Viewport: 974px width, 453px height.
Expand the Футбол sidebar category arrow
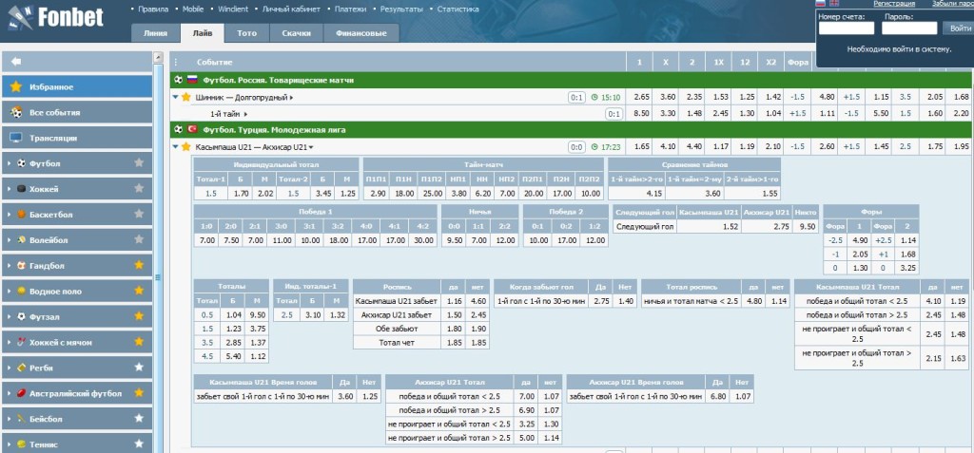(x=10, y=164)
